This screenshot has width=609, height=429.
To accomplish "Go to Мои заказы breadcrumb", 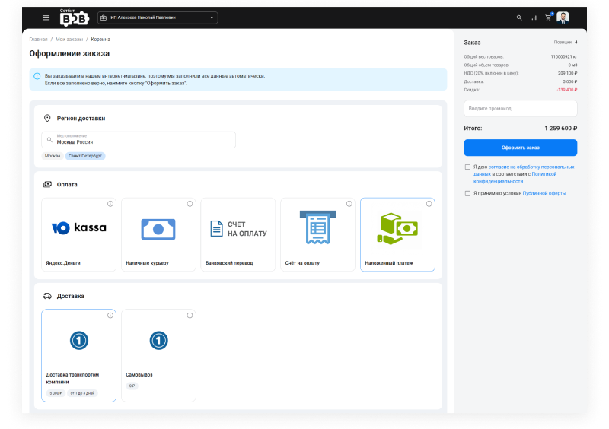I will tap(69, 39).
